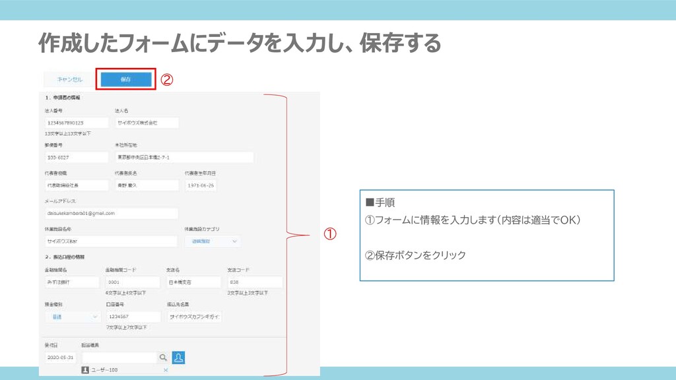Click the 口座番号 field with 1234567

pos(133,317)
